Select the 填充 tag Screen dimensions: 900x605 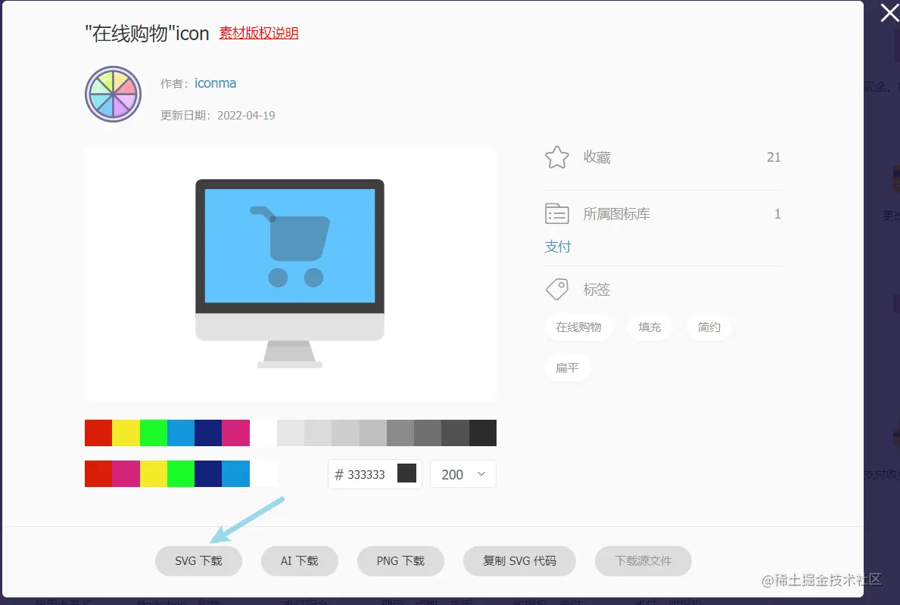click(x=649, y=327)
